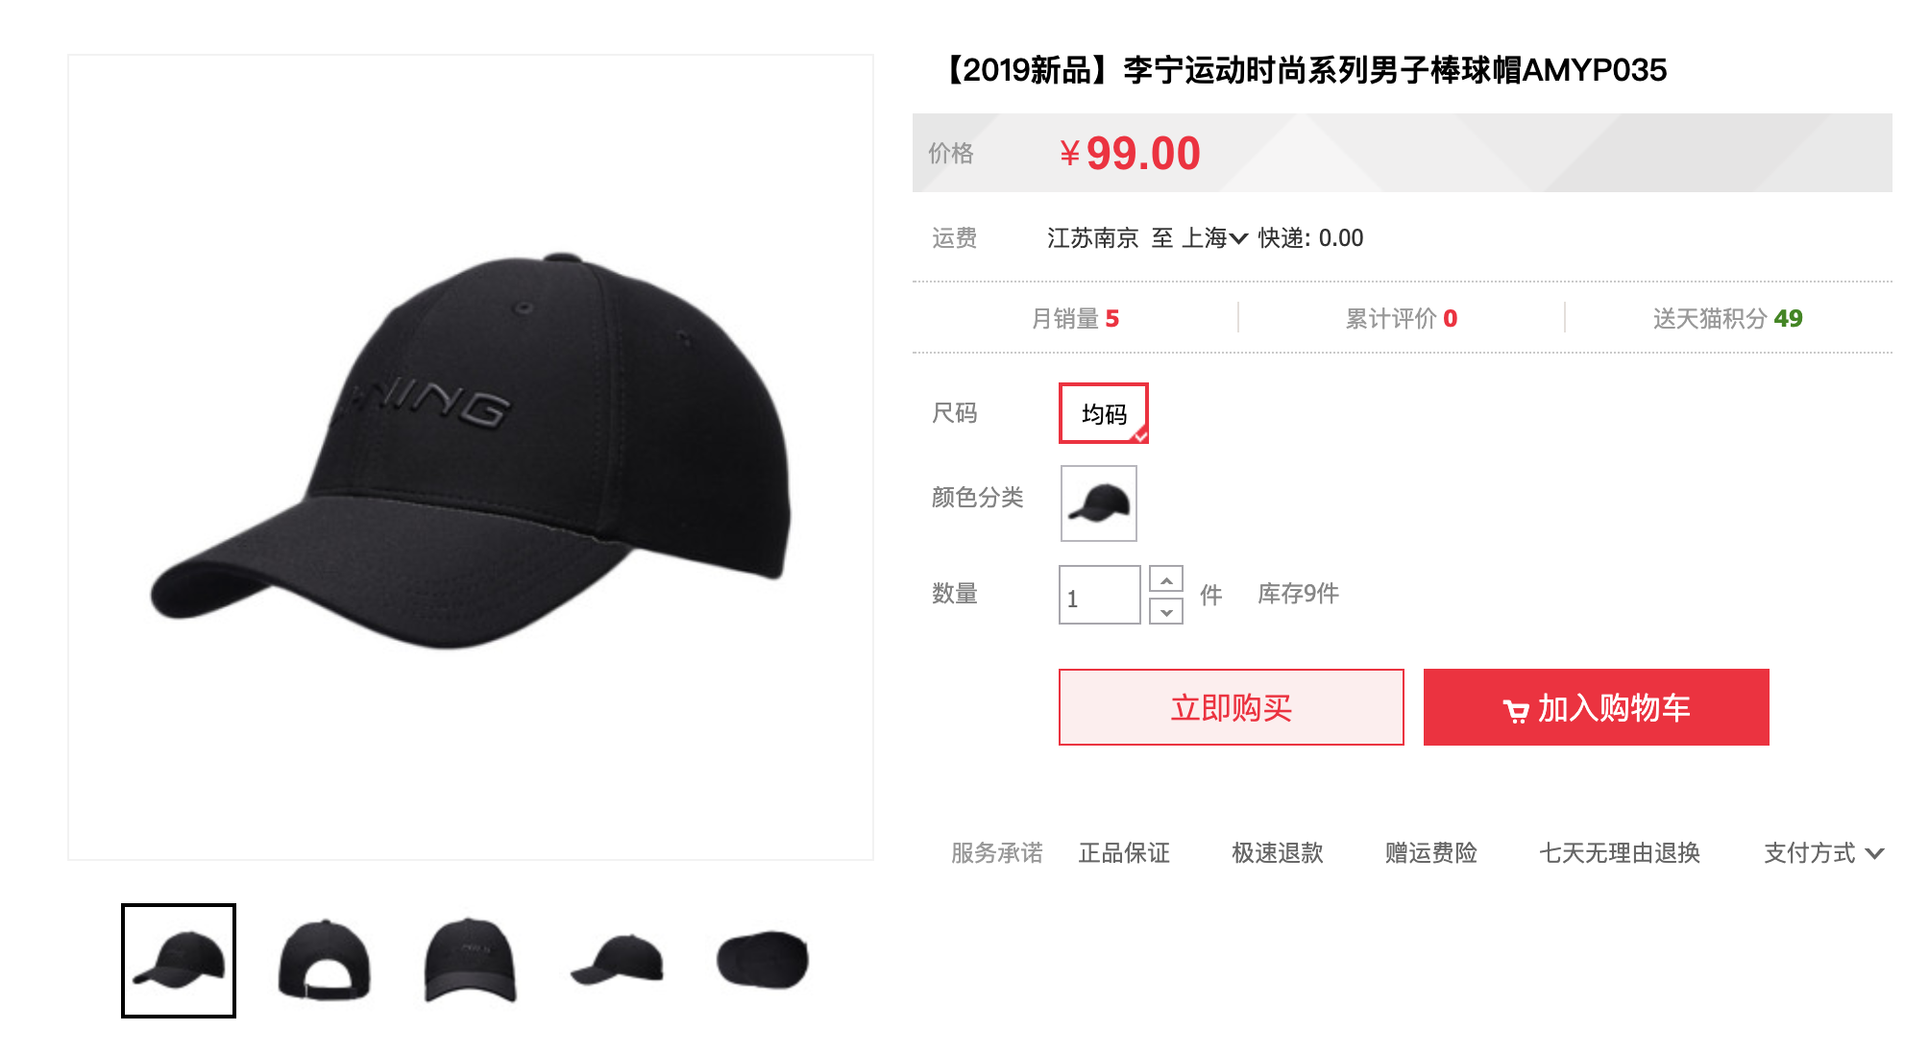Expand the 支付方式 payment methods
The width and height of the screenshot is (1929, 1055).
pos(1823,853)
